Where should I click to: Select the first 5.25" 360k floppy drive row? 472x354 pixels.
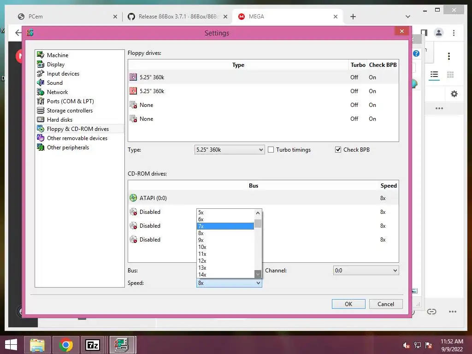click(263, 77)
